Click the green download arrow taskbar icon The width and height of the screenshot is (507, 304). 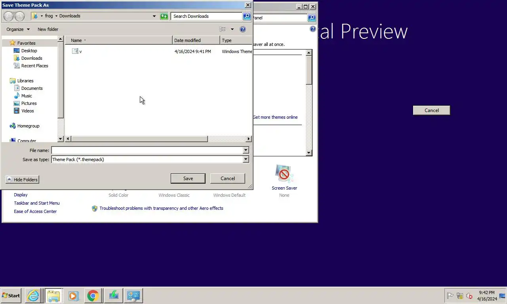pos(113,296)
